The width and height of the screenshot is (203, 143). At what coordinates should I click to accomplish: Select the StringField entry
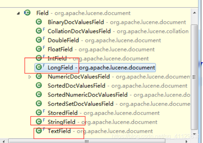(102, 122)
